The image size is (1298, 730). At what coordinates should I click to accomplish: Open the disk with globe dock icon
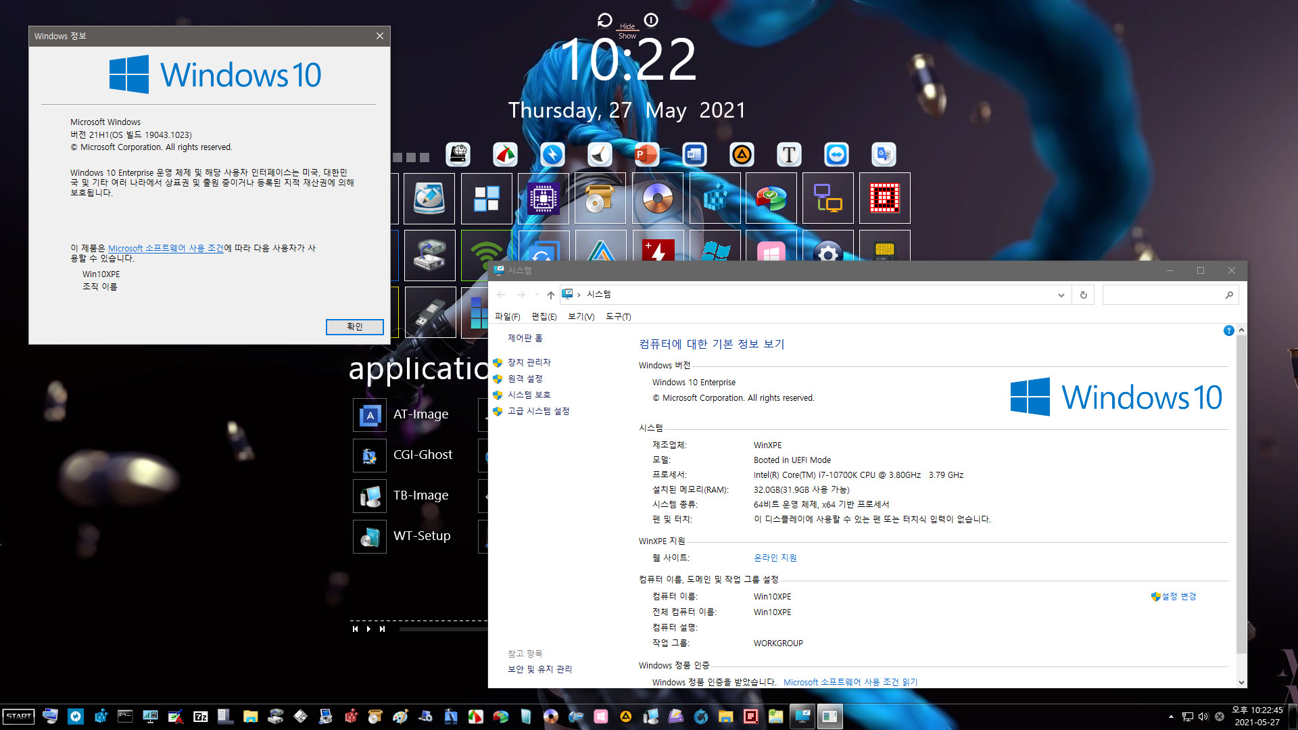[x=458, y=155]
